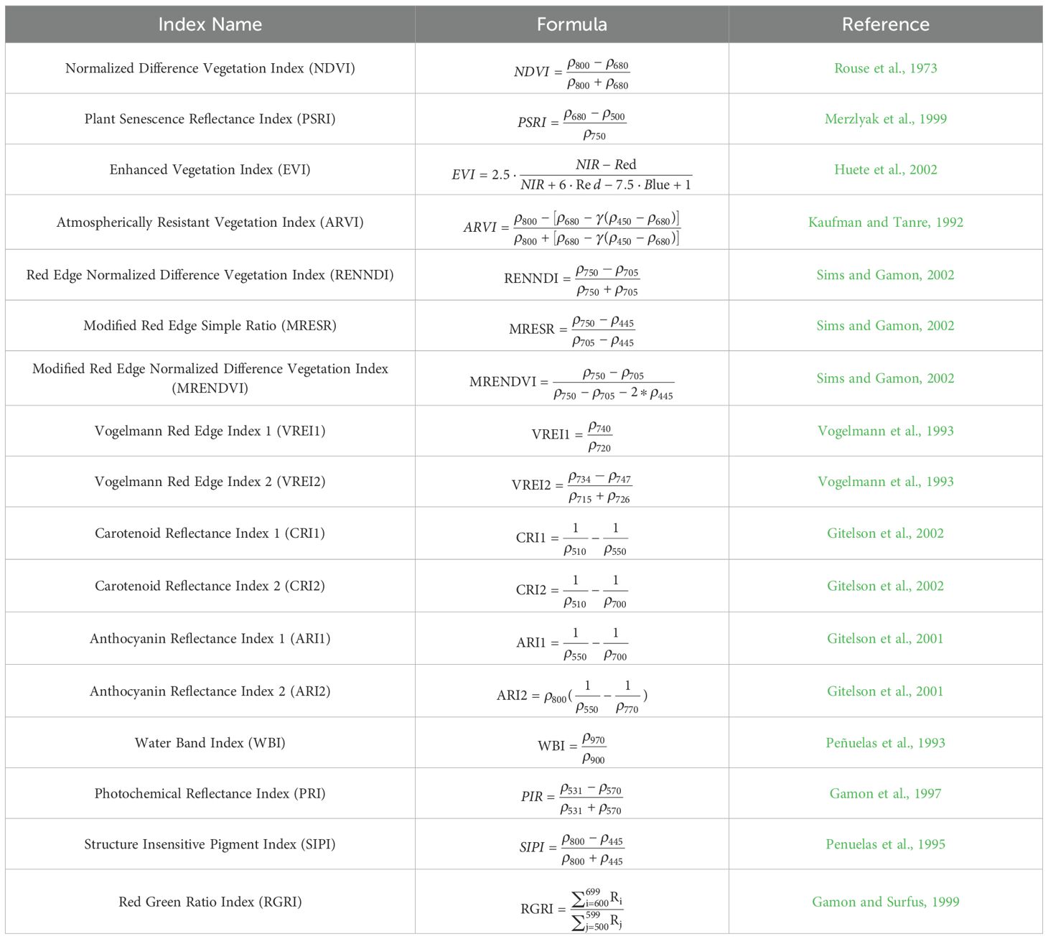Open the Gamon and Surfus, 1999 reference
1048x939 pixels.
(885, 902)
